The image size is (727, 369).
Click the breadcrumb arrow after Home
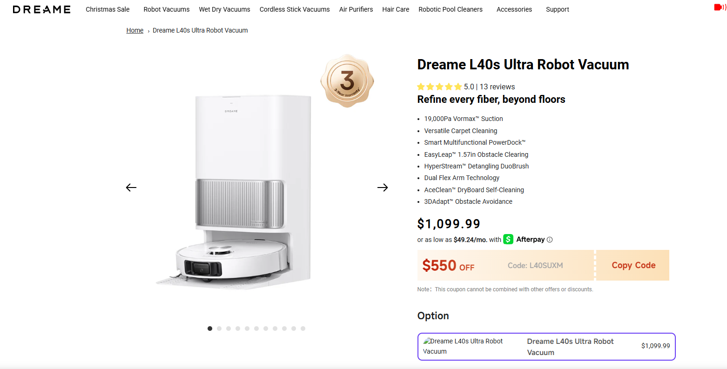tap(148, 30)
